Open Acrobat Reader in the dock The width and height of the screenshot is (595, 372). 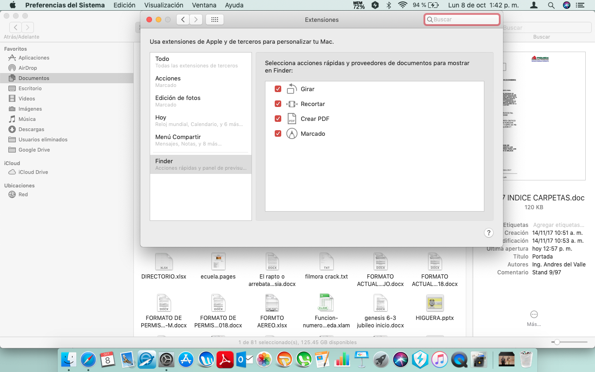pos(225,359)
